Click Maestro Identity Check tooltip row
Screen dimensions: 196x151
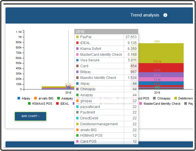[106, 78]
